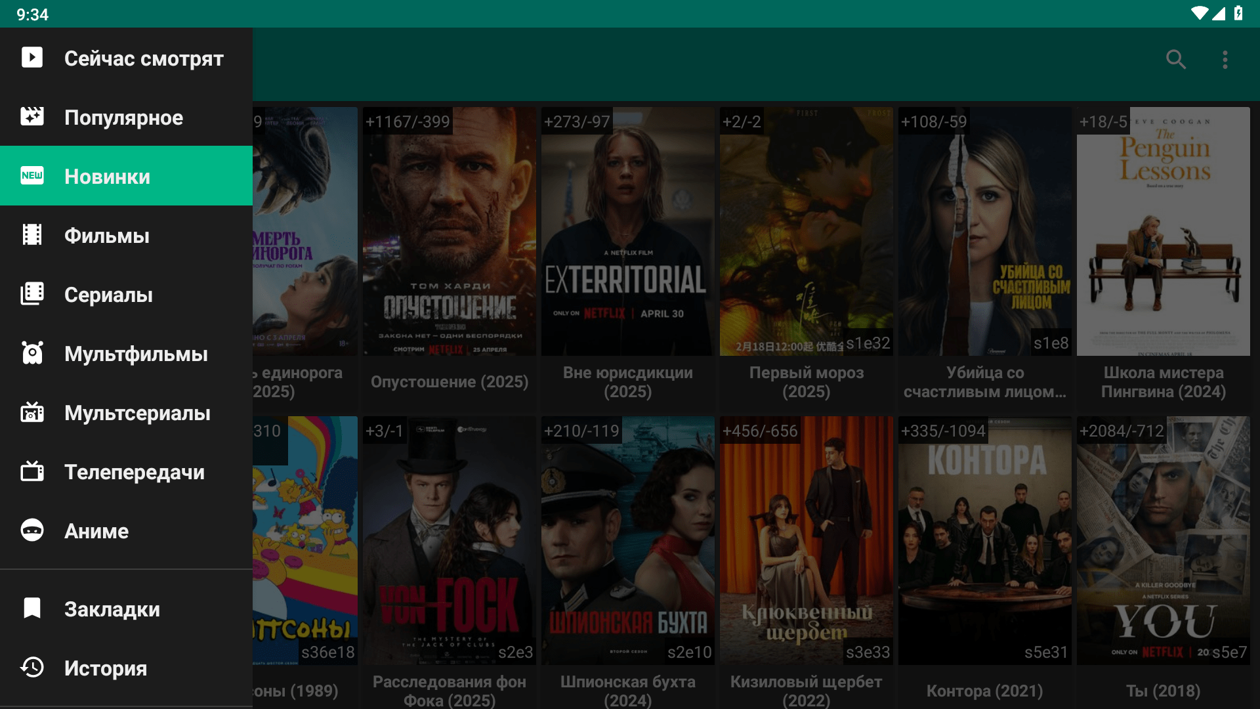
Task: Open the Опустошение poster with Tom Hardy
Action: 450,231
